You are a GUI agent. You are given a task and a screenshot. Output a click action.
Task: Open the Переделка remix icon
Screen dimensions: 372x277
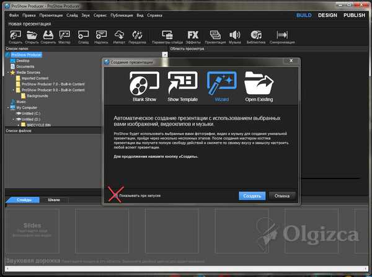pos(137,37)
